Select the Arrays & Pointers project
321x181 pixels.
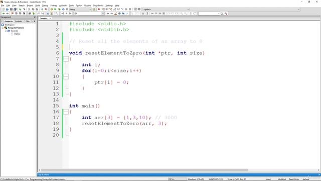coord(16,28)
